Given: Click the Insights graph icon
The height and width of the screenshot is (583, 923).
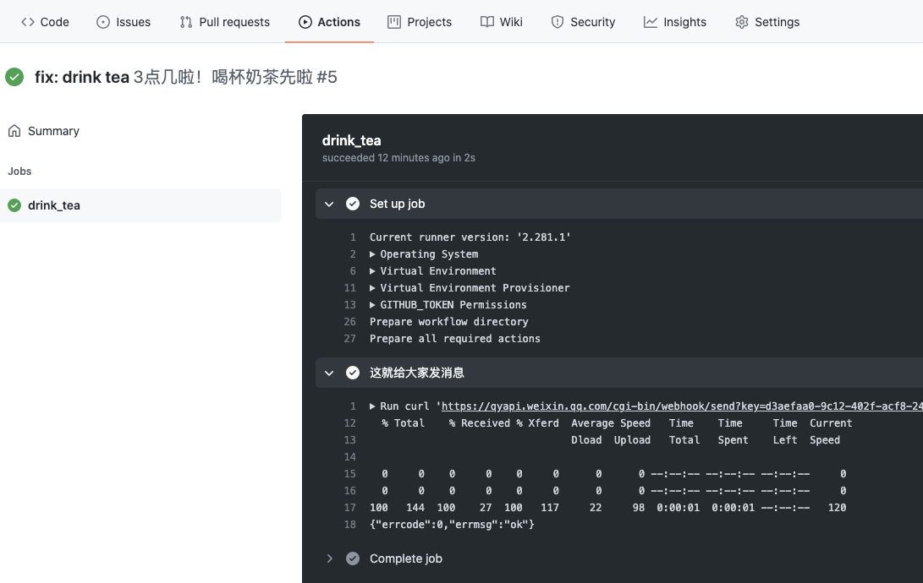Looking at the screenshot, I should coord(650,22).
